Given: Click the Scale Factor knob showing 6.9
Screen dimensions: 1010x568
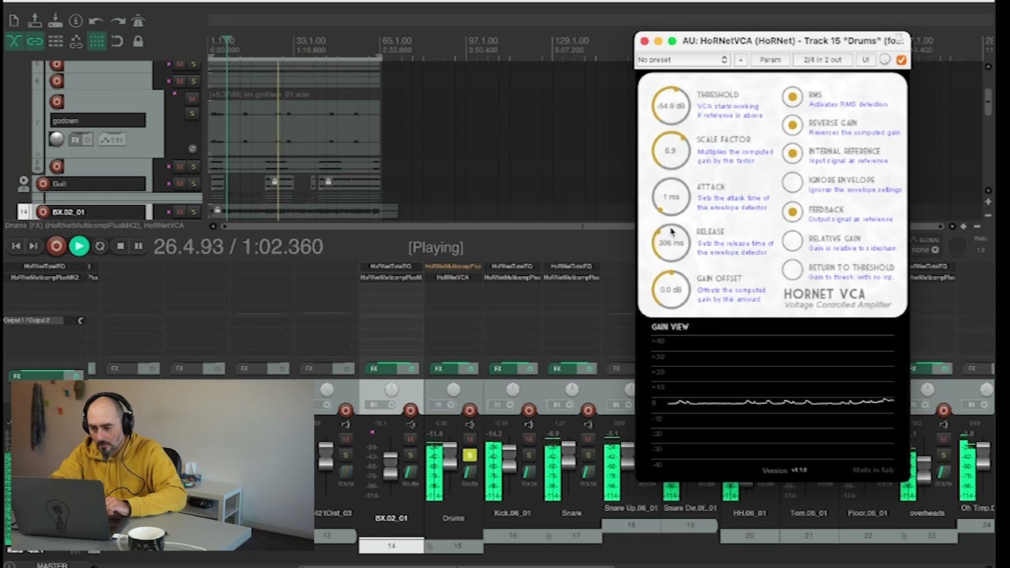Looking at the screenshot, I should (671, 150).
